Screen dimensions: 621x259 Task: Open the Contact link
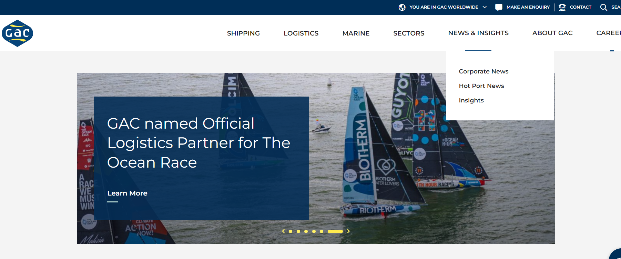(x=580, y=7)
